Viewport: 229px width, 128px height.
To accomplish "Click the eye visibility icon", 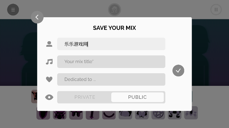I will [x=49, y=97].
